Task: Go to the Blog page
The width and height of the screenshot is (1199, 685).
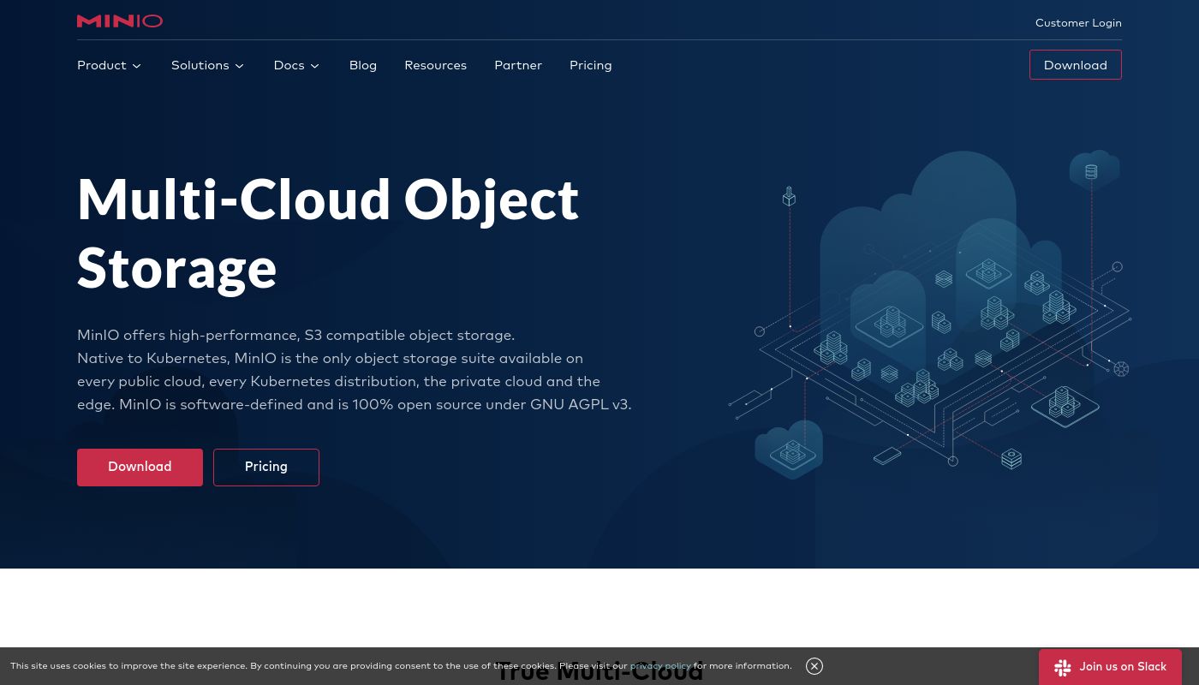Action: [x=363, y=65]
